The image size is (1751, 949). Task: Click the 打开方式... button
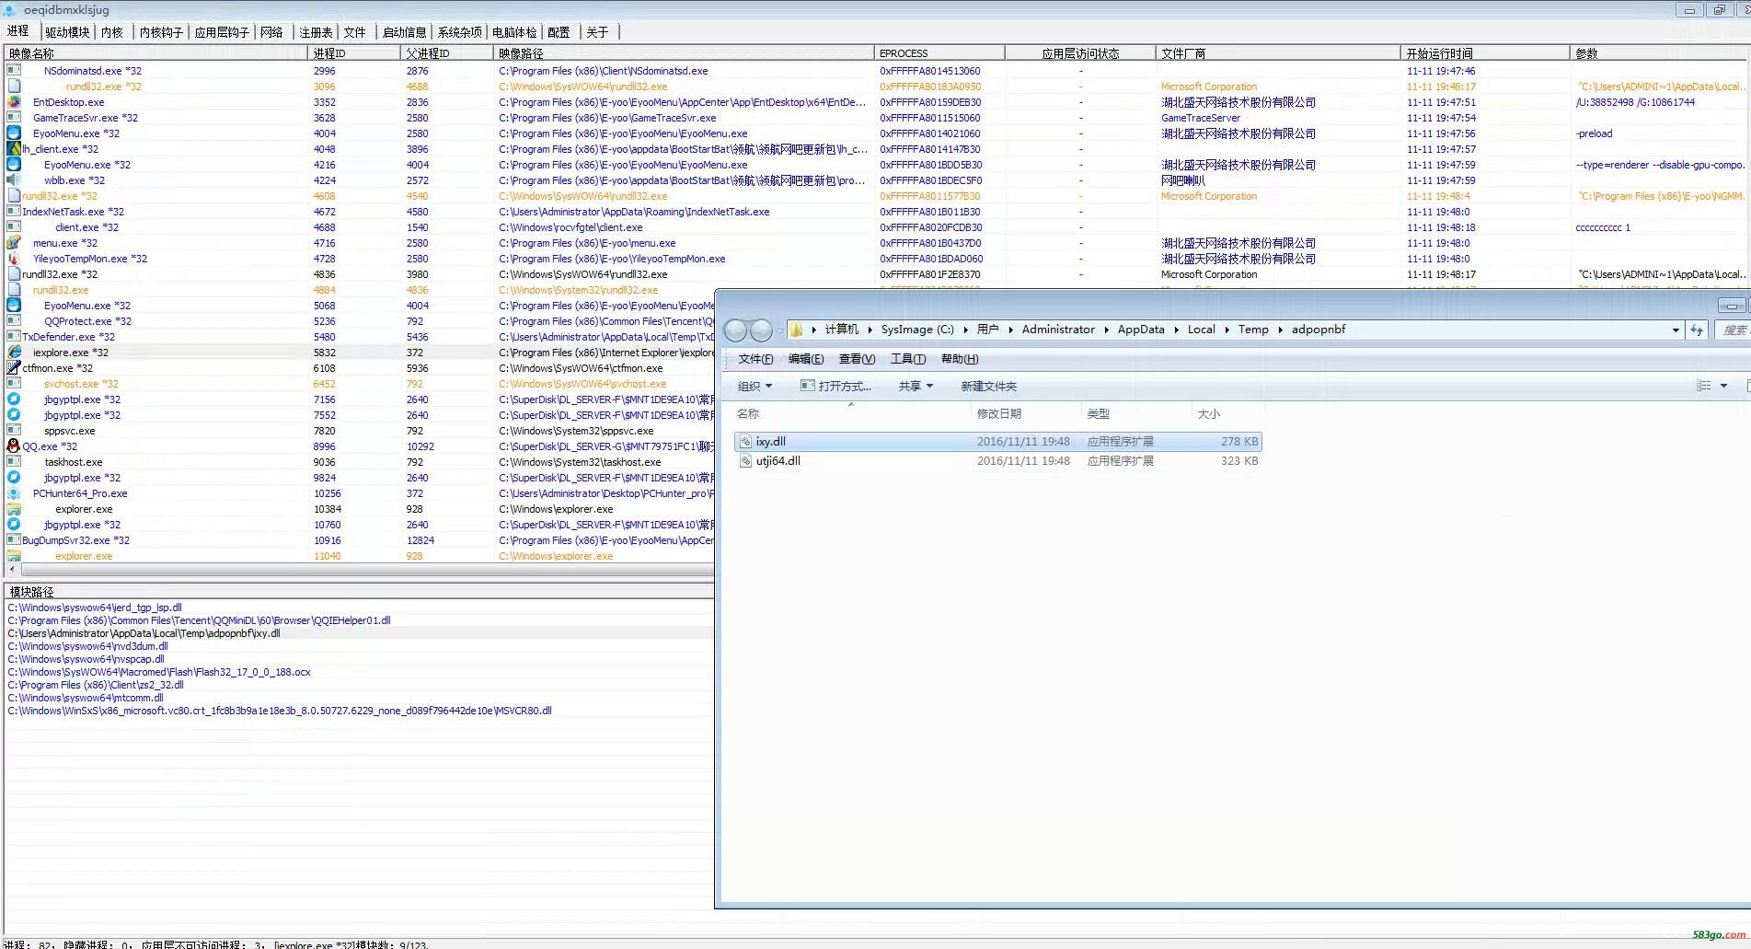(x=836, y=387)
